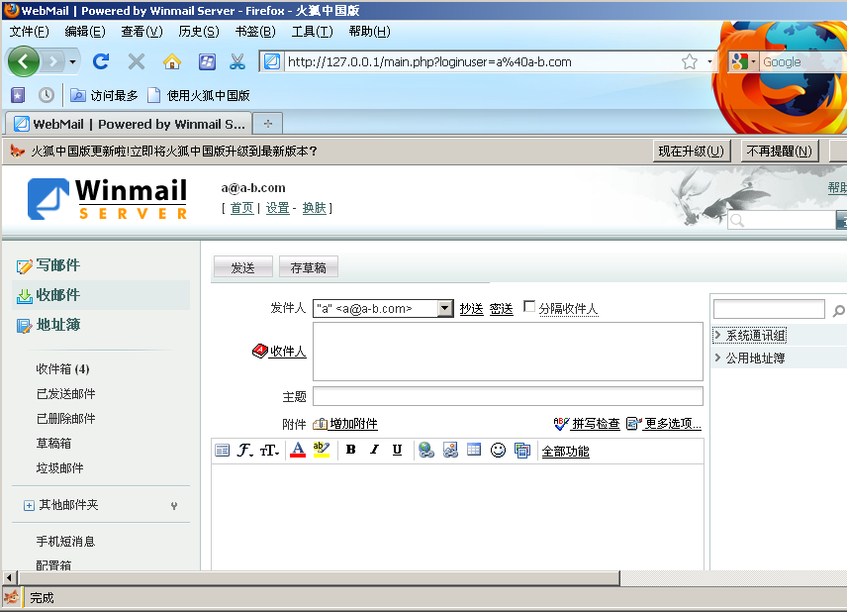The width and height of the screenshot is (847, 612).
Task: Open the 更多选项 more options link
Action: [x=664, y=424]
